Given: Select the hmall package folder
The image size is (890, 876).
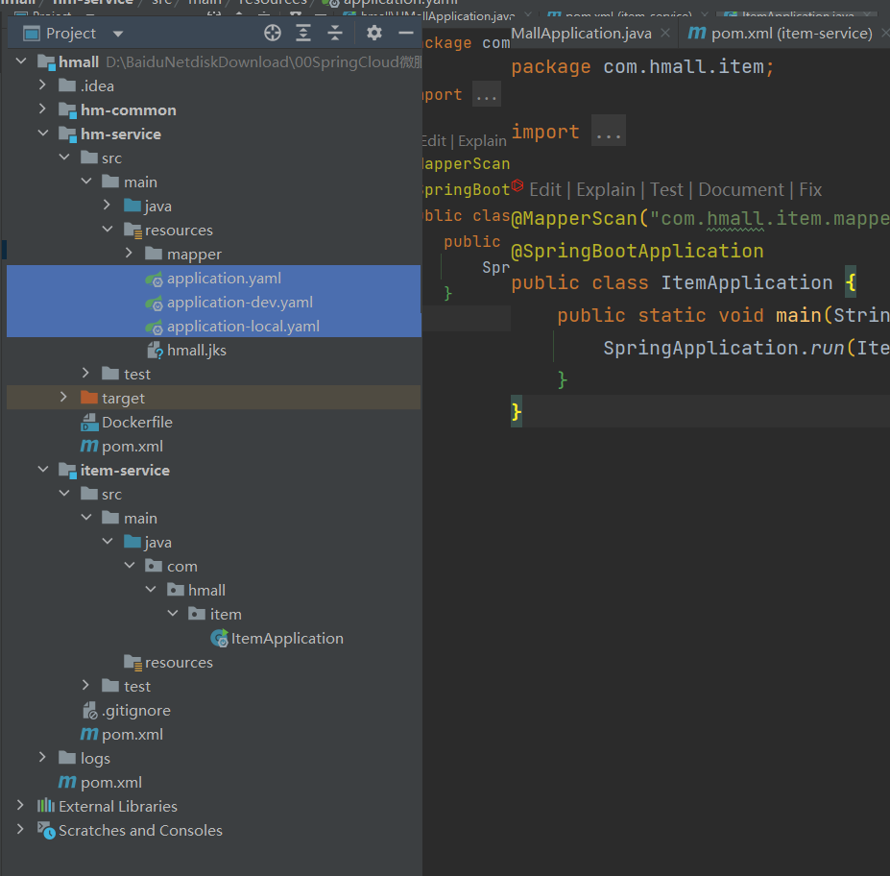Looking at the screenshot, I should coord(206,591).
